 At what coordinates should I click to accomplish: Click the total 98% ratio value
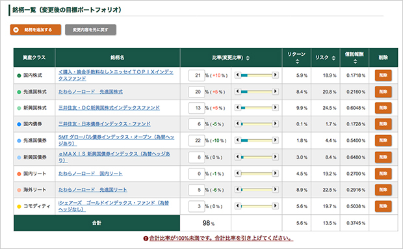click(209, 223)
